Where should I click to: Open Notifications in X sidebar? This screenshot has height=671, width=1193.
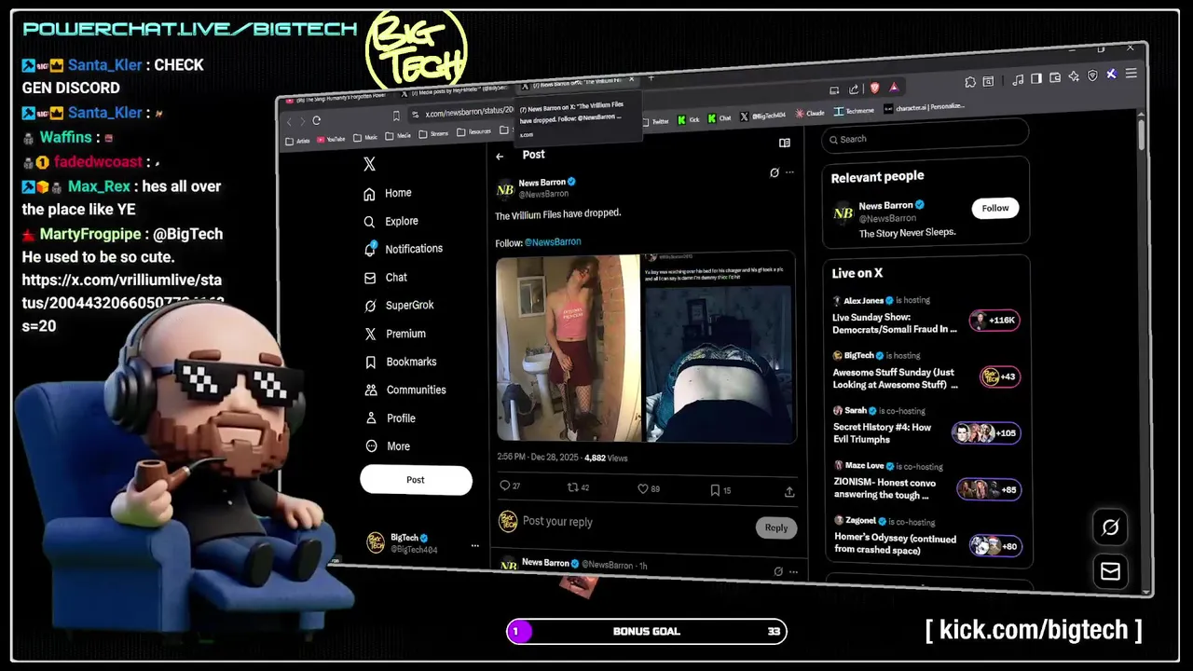pos(404,249)
